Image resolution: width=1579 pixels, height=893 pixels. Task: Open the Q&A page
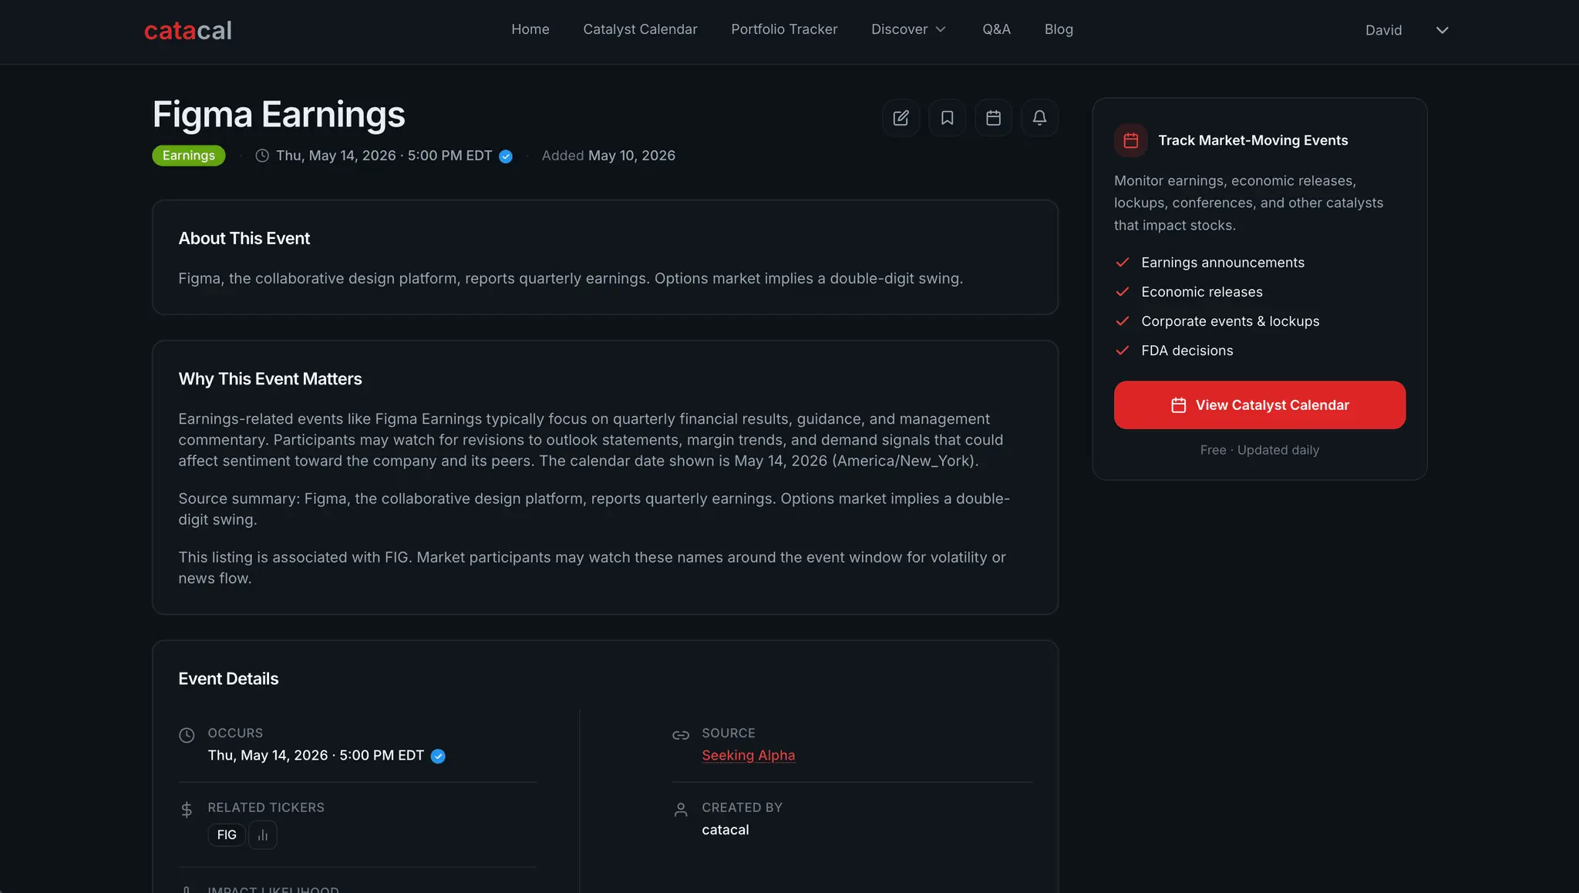(996, 29)
